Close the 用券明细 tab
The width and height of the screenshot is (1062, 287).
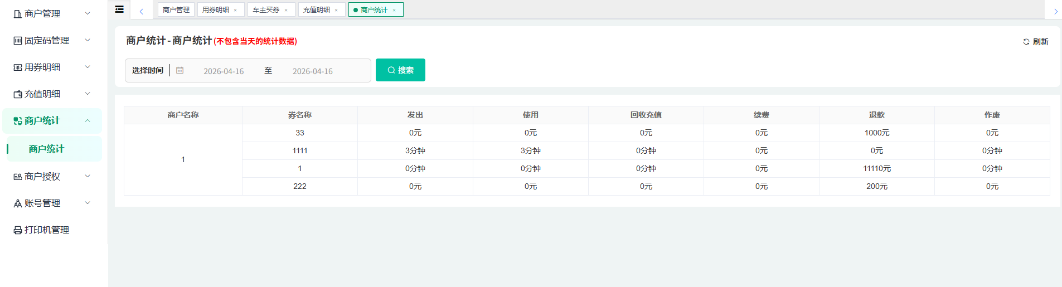235,10
